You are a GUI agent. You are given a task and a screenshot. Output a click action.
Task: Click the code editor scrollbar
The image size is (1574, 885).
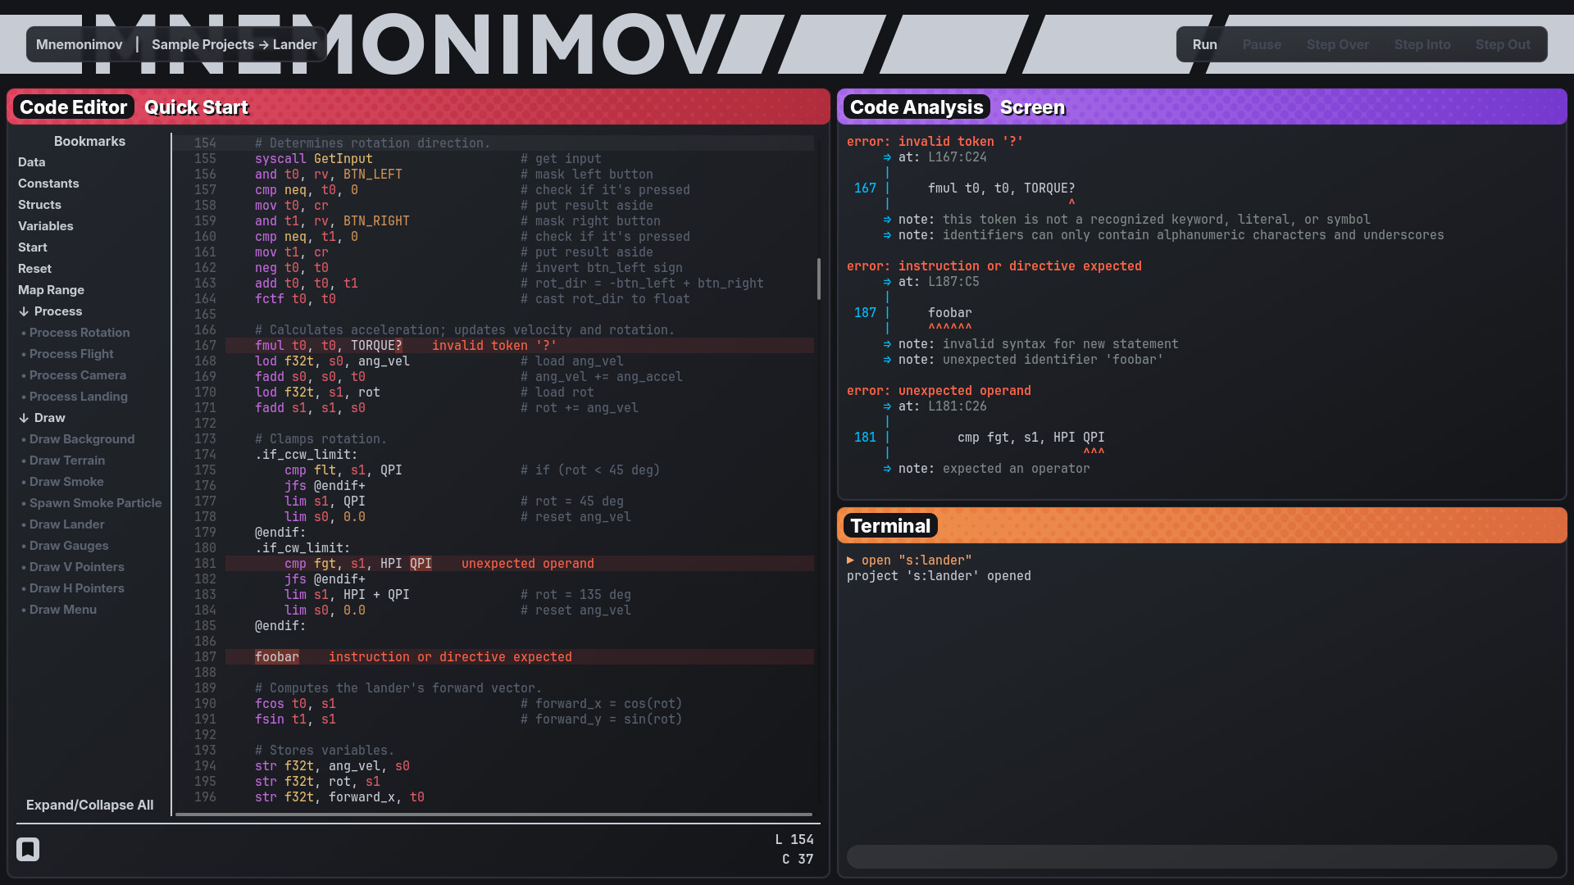(x=820, y=279)
